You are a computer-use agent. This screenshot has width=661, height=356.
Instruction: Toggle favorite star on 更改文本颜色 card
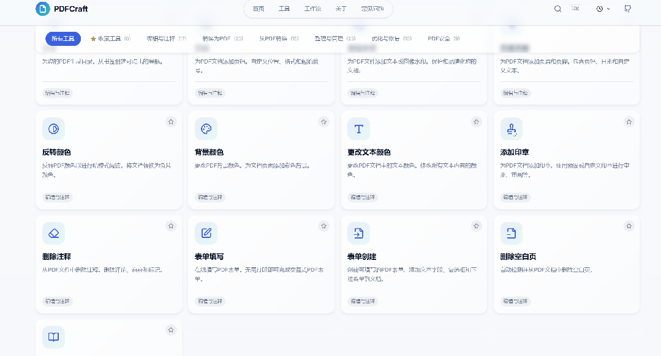(x=477, y=122)
